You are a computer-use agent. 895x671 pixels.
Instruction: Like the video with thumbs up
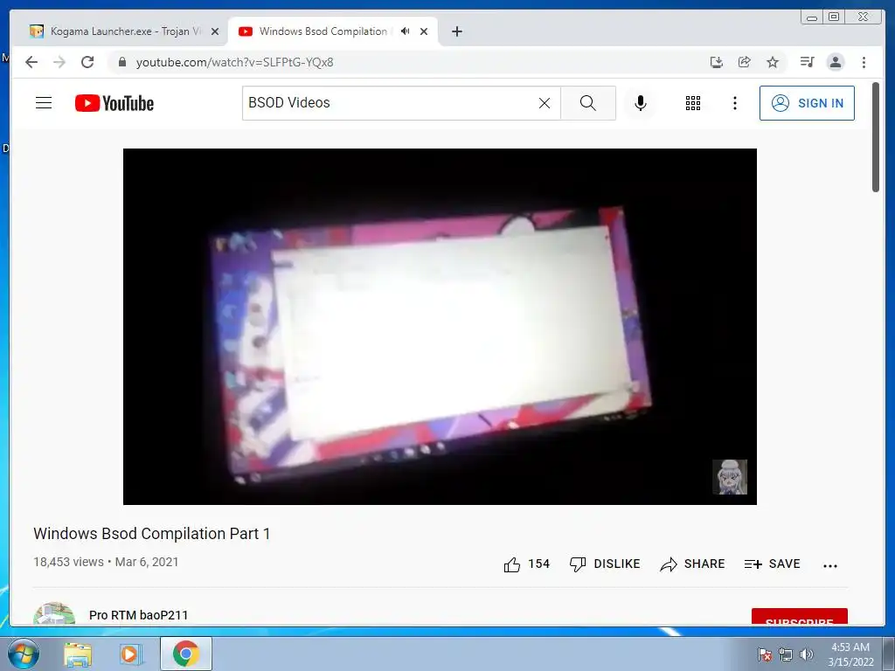[526, 564]
